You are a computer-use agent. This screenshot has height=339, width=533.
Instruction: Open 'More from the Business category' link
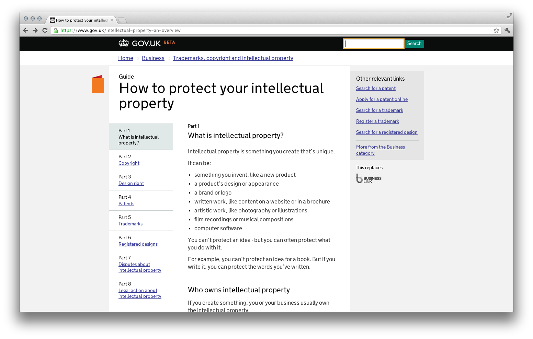(381, 150)
